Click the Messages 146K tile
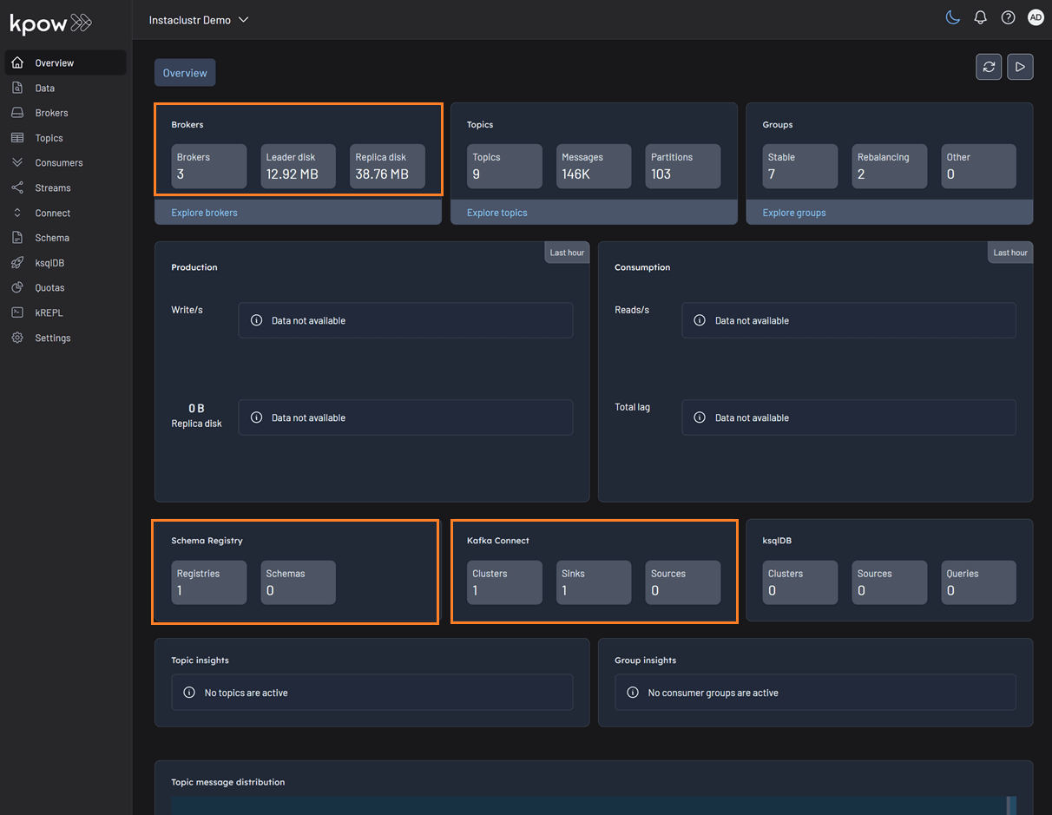 tap(594, 166)
